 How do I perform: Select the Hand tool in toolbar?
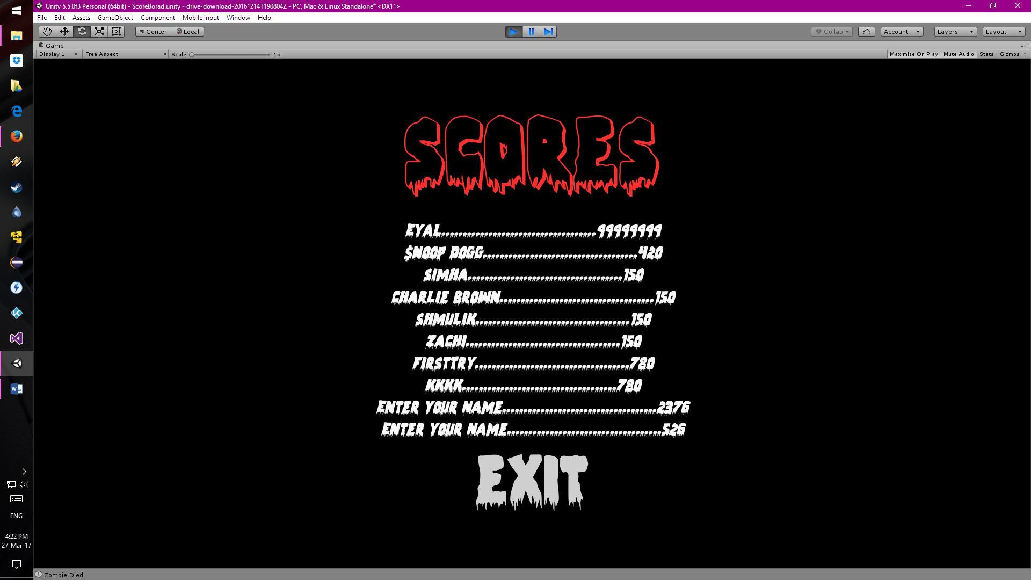click(x=47, y=32)
